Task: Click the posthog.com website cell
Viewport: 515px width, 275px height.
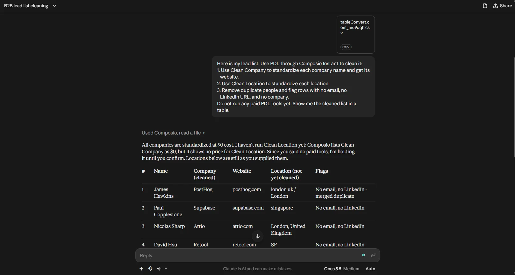Action: click(247, 189)
